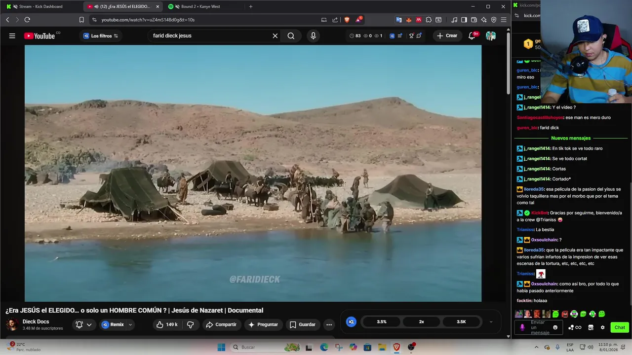Screen dimensions: 632x355
Task: Close the ¿Era JESÚS el ELEGIDO tab
Action: [158, 6]
